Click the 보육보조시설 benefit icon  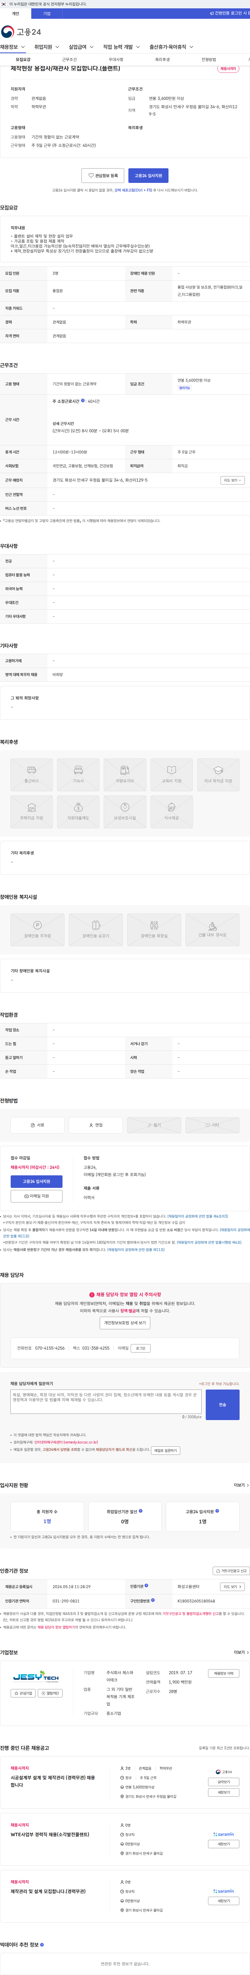[x=125, y=812]
